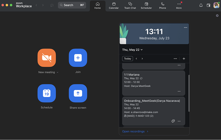Click the 13:11 clock display
Image resolution: width=221 pixels, height=140 pixels.
[154, 32]
